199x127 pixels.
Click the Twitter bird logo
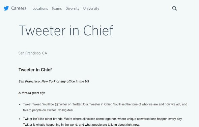[x=6, y=8]
